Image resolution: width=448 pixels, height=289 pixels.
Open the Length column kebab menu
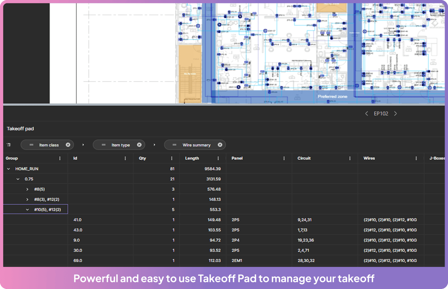coord(218,158)
